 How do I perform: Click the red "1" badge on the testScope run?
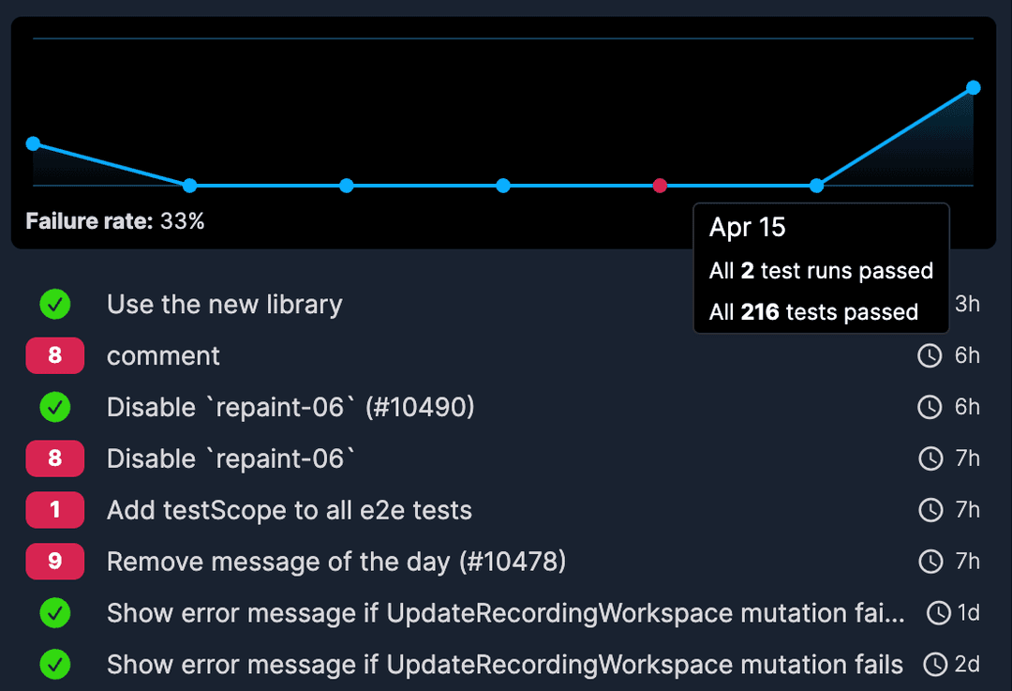54,510
